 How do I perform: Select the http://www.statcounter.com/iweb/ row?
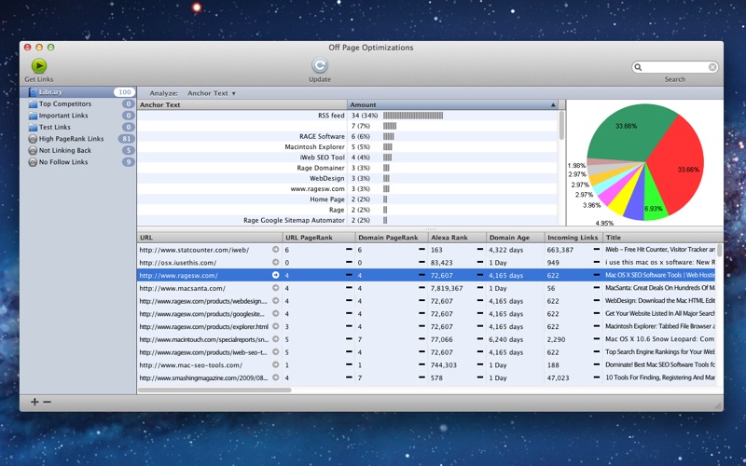[x=426, y=250]
